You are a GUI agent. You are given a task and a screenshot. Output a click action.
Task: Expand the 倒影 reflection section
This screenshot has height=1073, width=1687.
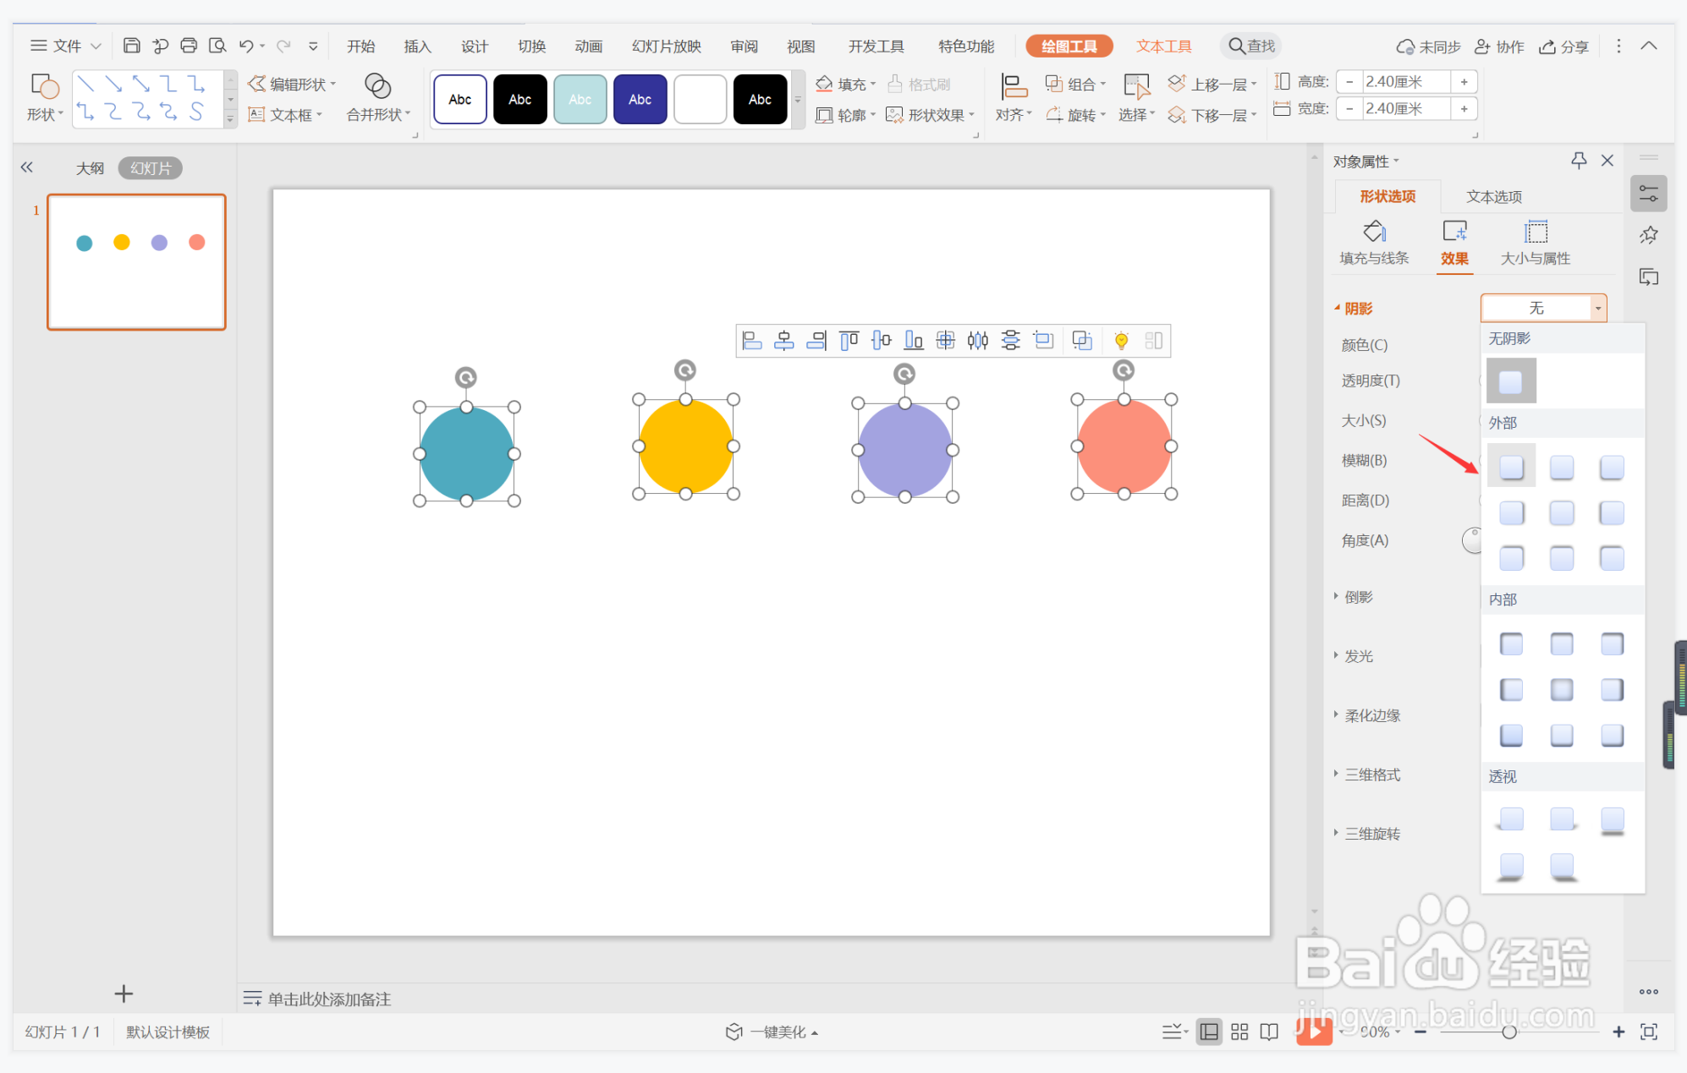click(1359, 597)
